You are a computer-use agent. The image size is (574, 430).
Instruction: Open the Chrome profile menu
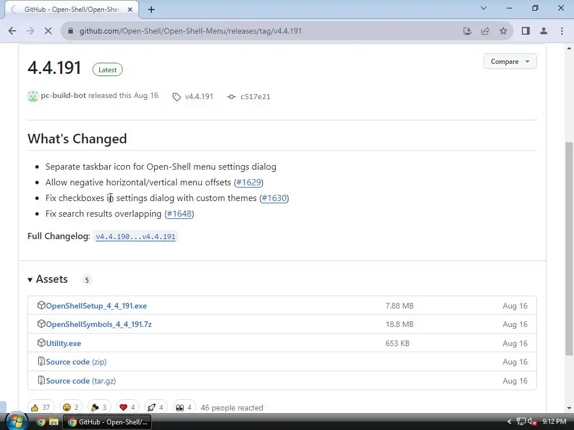point(544,31)
